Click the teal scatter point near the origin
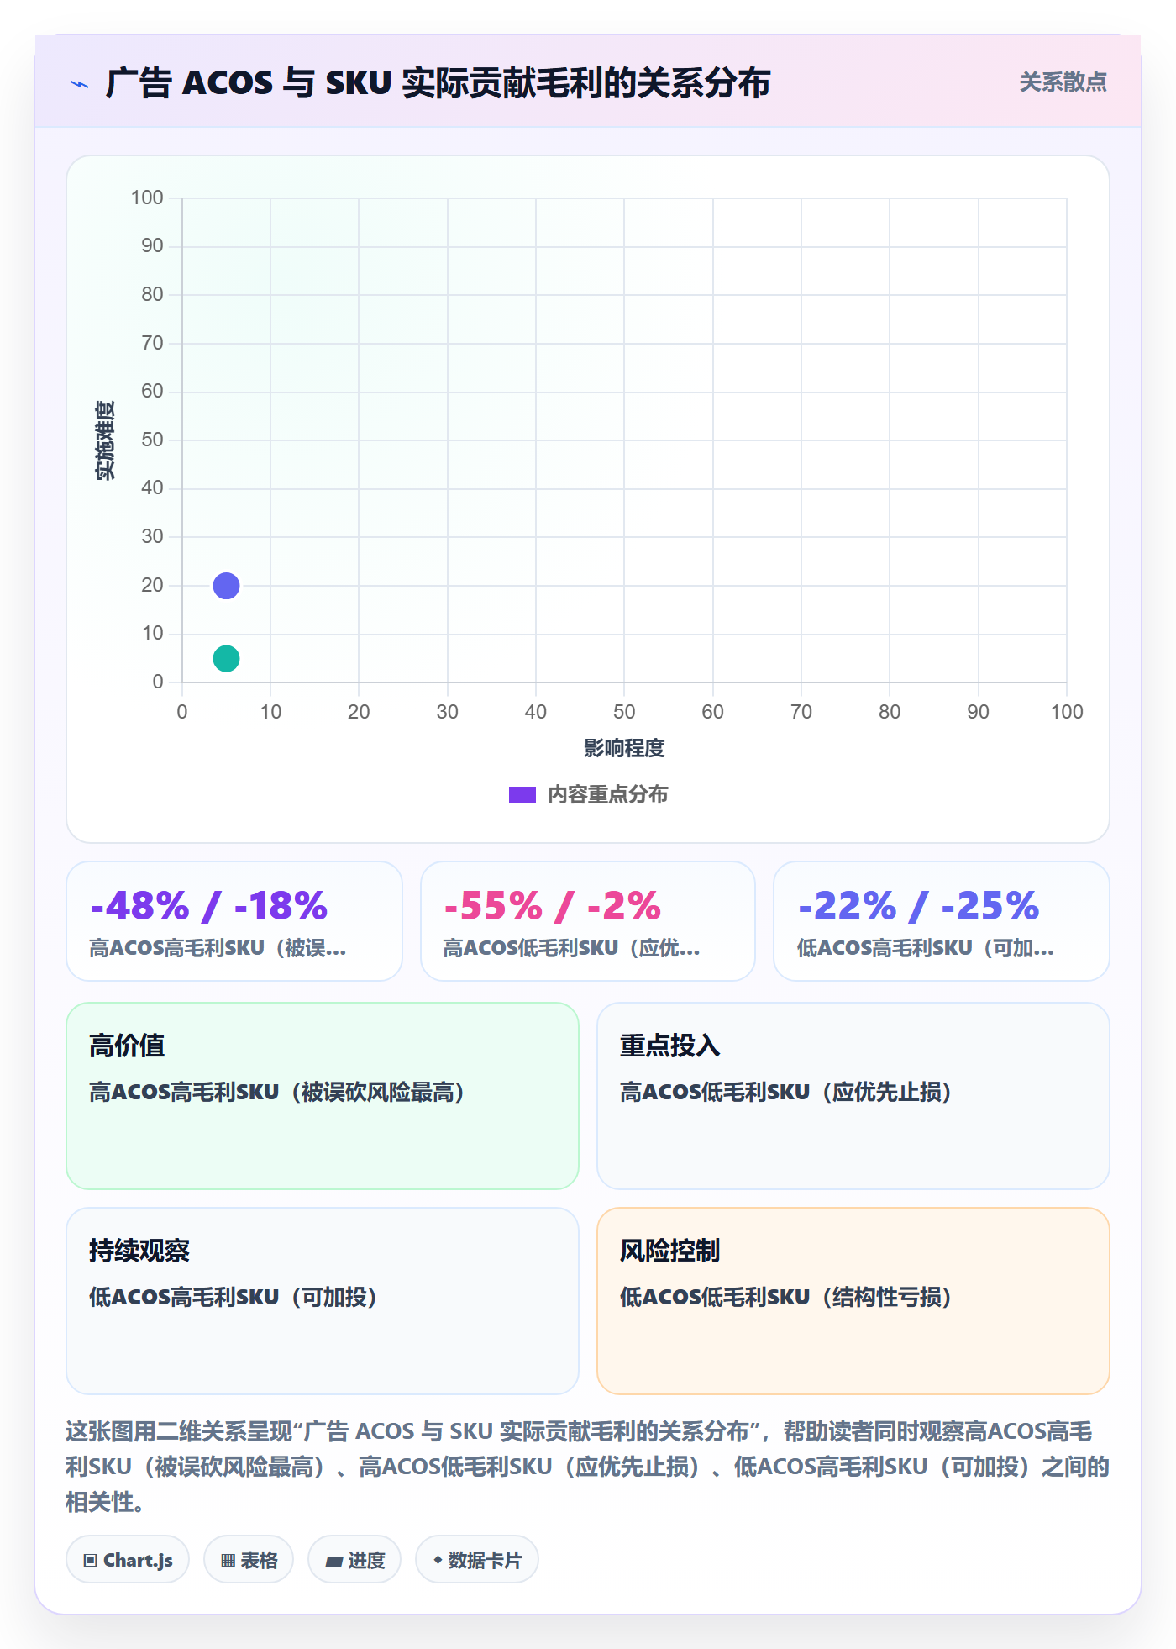1176x1649 pixels. pyautogui.click(x=226, y=658)
